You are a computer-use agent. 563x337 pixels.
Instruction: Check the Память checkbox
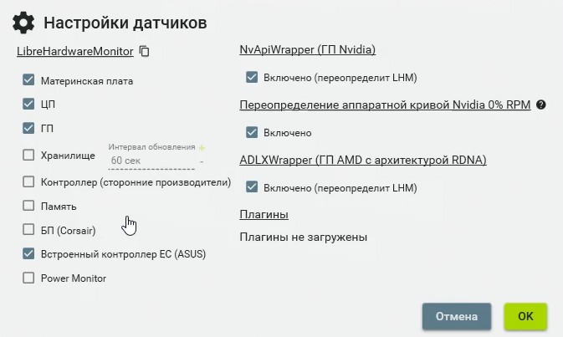[28, 206]
